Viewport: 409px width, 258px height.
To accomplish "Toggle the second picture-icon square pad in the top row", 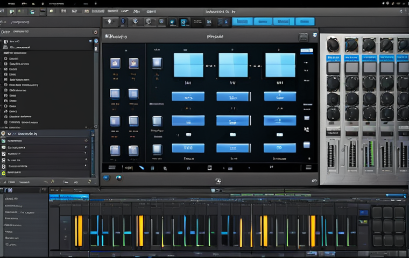I will pos(133,63).
